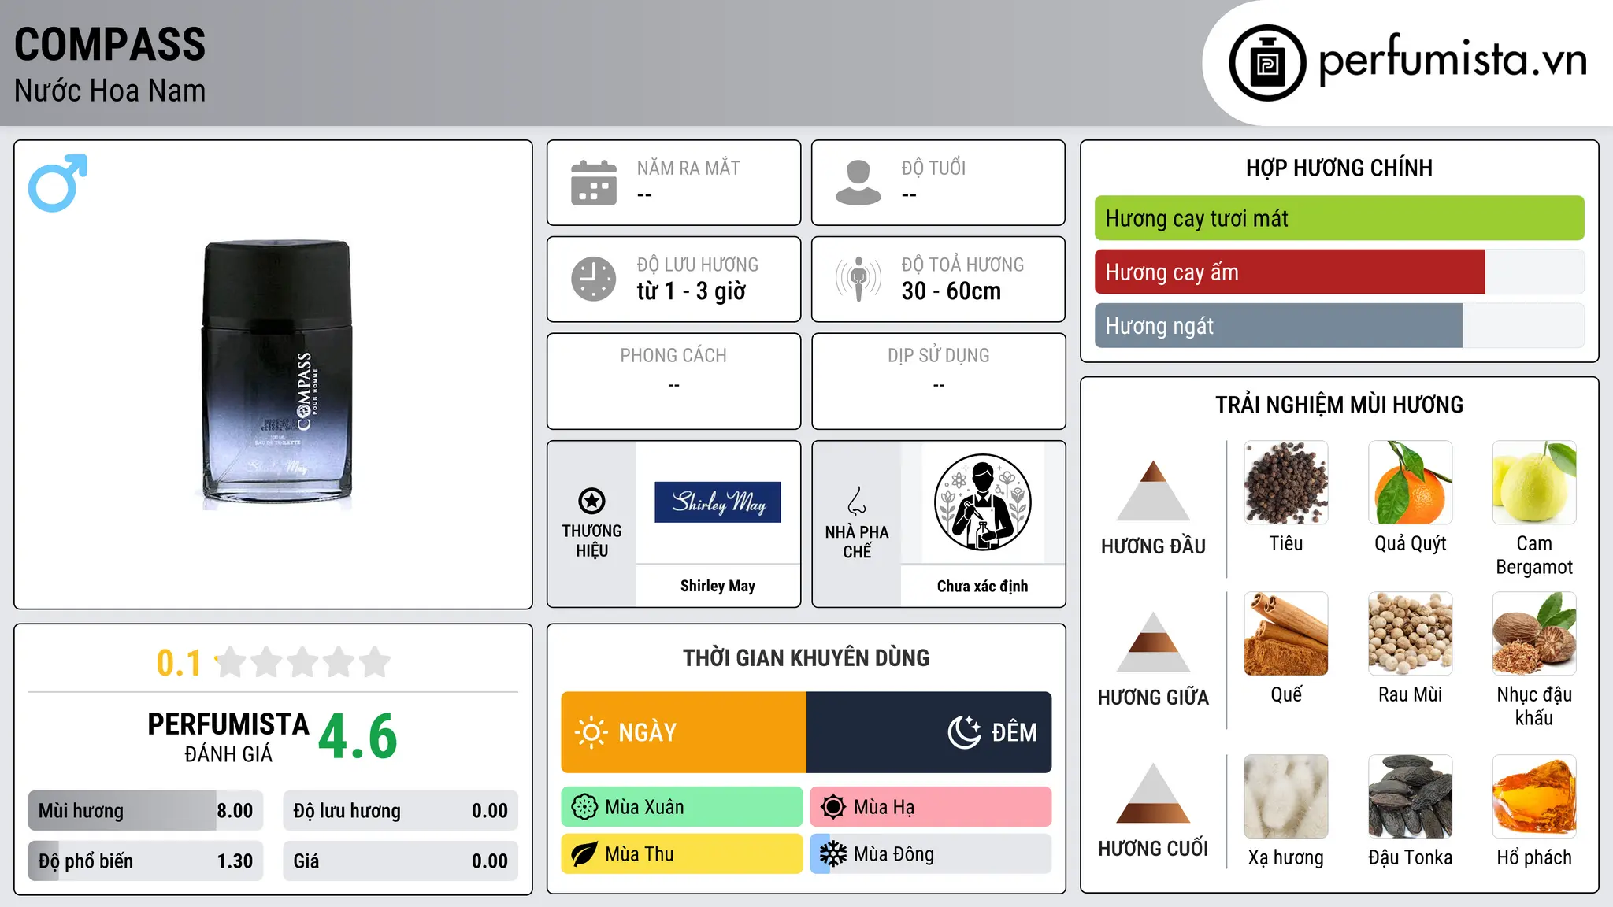Click the sun icon for Mùa Hạ

point(833,807)
